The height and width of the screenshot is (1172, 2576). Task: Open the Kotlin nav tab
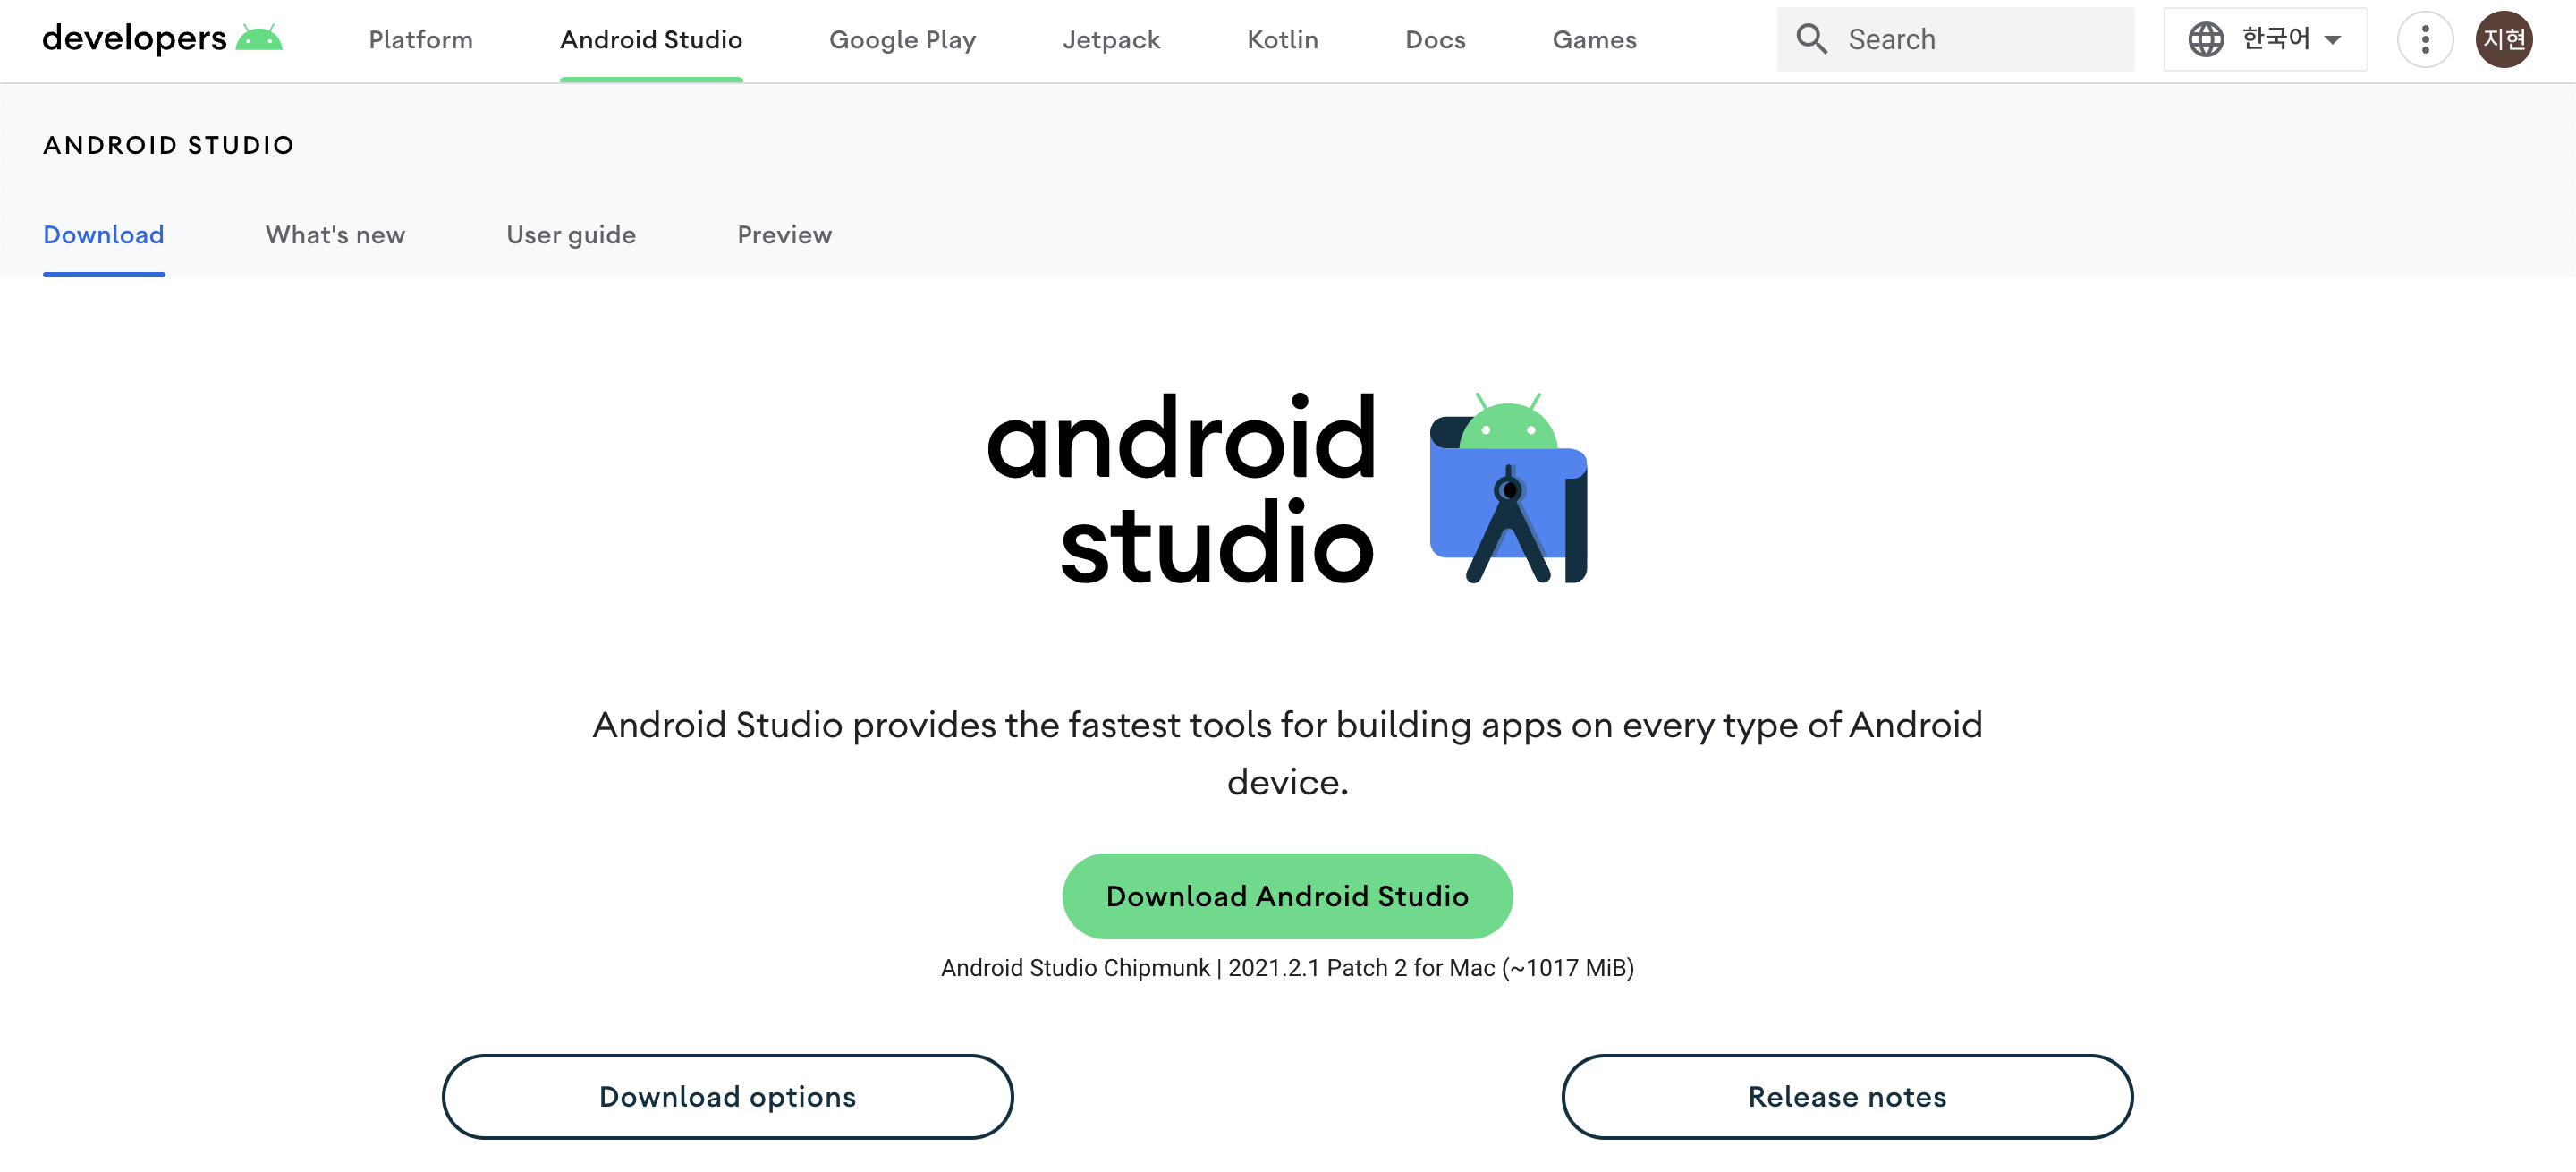[x=1282, y=39]
